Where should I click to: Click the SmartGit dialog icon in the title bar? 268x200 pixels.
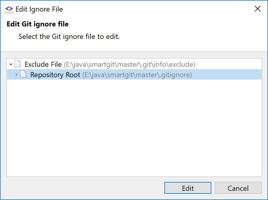click(x=9, y=9)
